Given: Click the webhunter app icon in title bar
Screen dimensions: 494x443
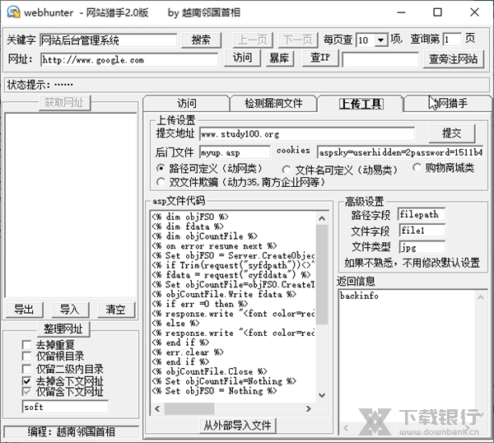Looking at the screenshot, I should pyautogui.click(x=13, y=12).
